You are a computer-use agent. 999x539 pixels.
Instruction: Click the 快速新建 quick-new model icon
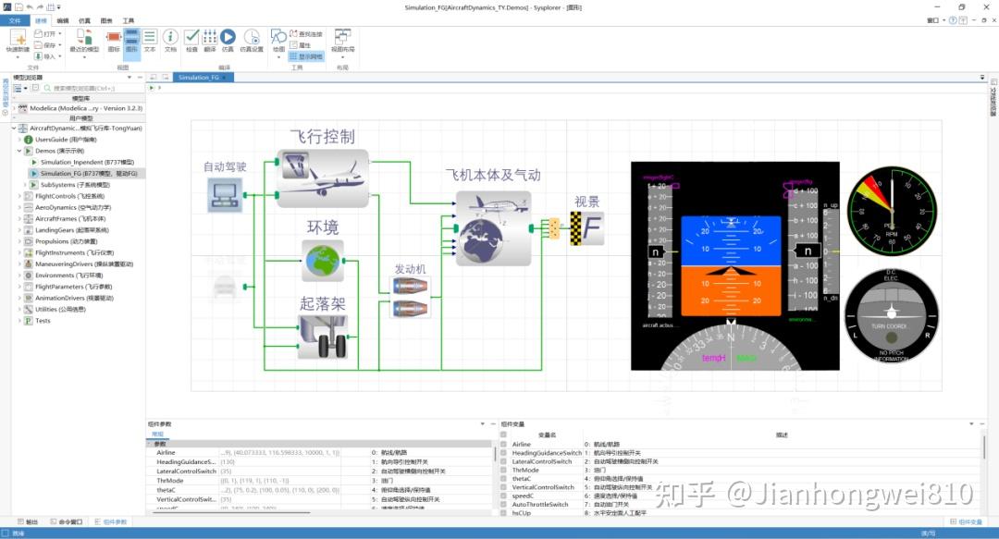click(x=18, y=39)
